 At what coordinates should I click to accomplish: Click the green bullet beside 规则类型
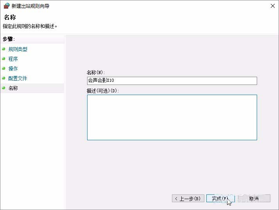click(x=4, y=49)
